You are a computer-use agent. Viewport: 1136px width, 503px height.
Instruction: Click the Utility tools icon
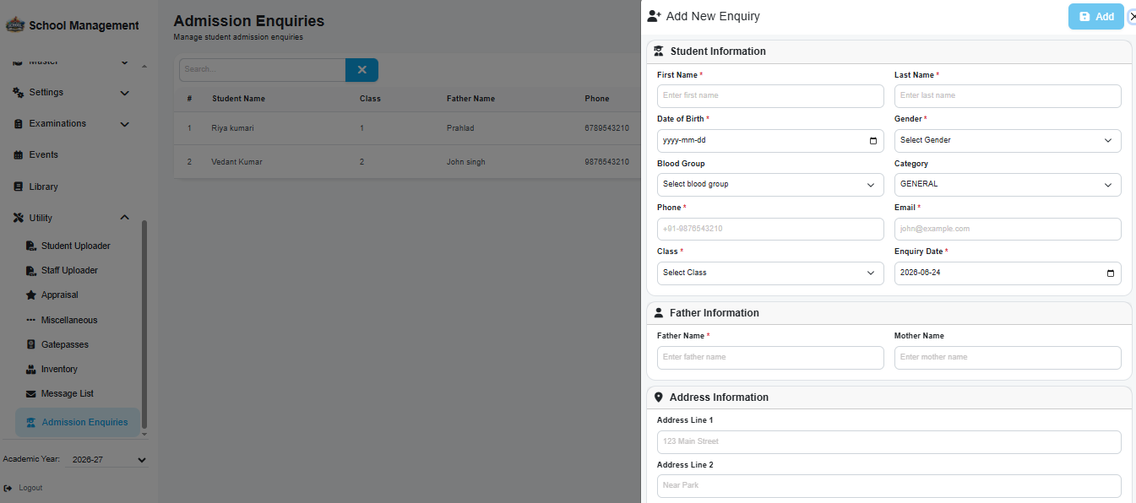(x=19, y=218)
